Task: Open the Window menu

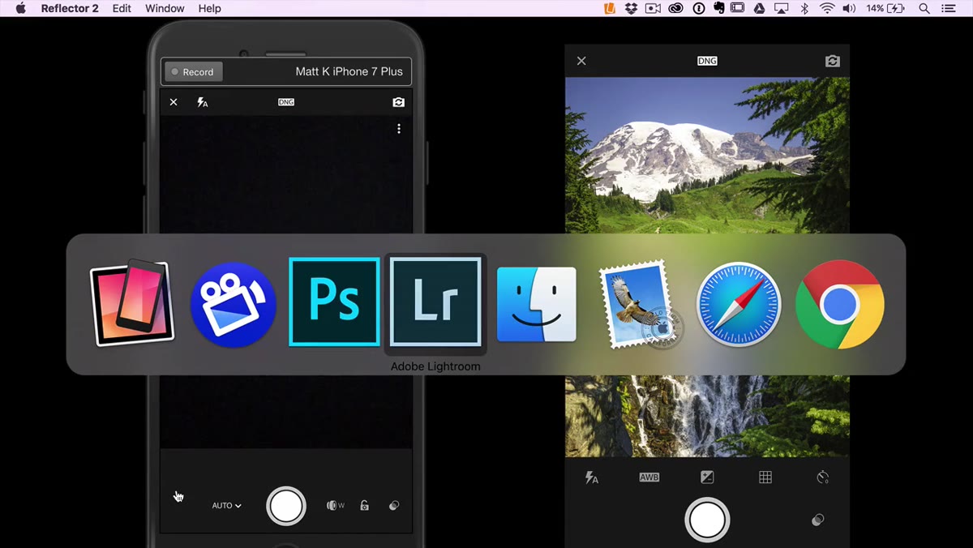Action: point(165,8)
